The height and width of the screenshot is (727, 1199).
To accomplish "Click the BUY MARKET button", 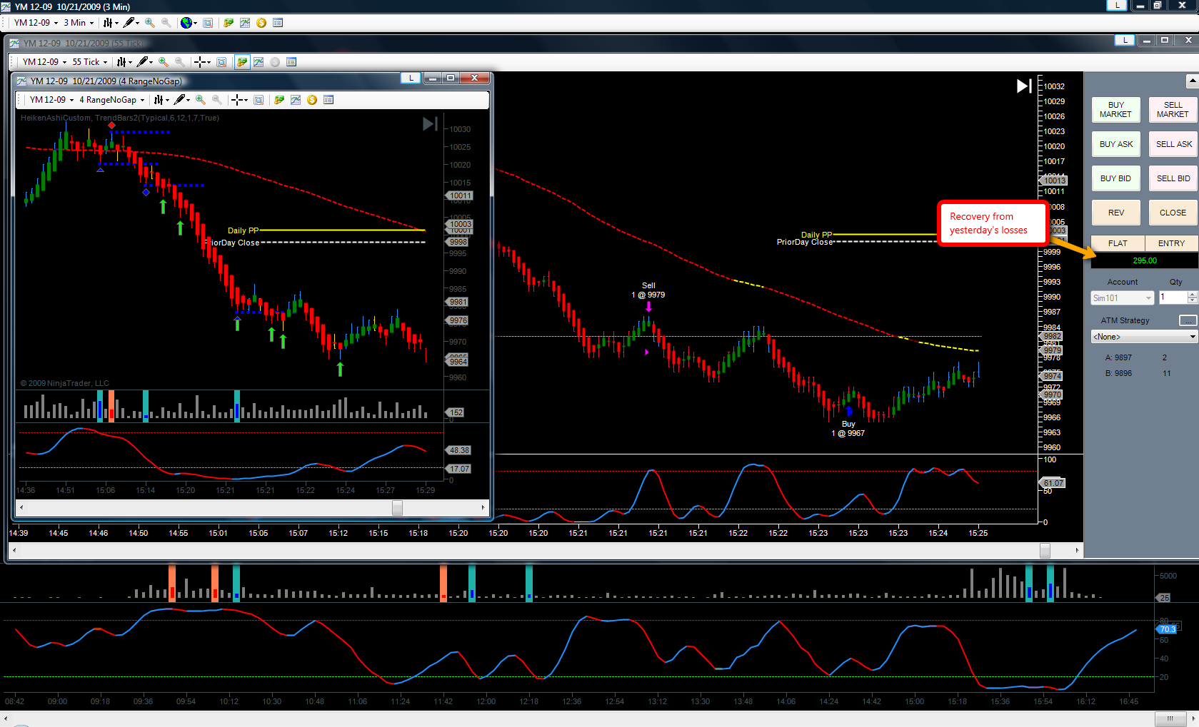I will point(1115,110).
